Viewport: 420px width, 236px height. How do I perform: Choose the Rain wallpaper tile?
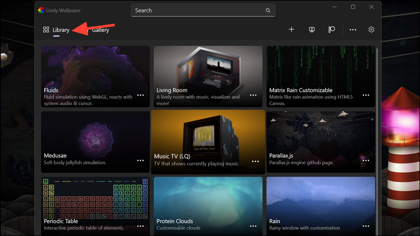pyautogui.click(x=320, y=201)
